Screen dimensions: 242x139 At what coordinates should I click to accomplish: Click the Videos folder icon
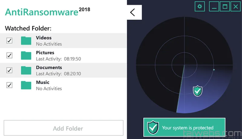[x=26, y=41]
